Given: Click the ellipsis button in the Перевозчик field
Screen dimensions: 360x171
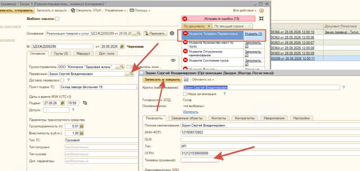Looking at the screenshot, I should (x=127, y=74).
